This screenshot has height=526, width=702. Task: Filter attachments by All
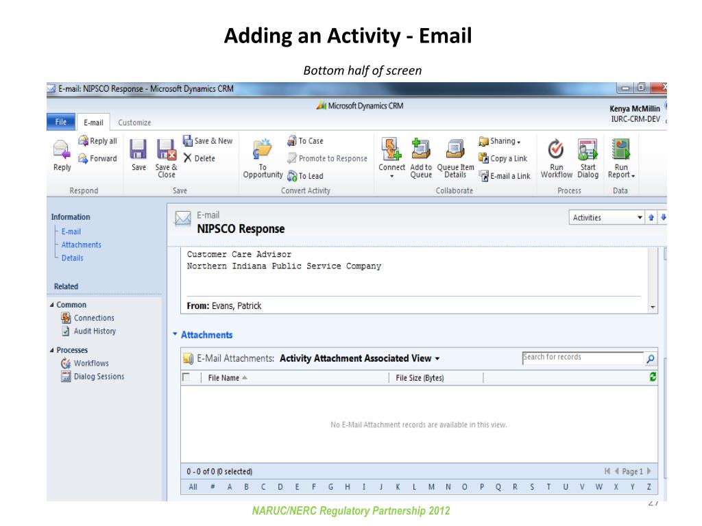pyautogui.click(x=193, y=487)
